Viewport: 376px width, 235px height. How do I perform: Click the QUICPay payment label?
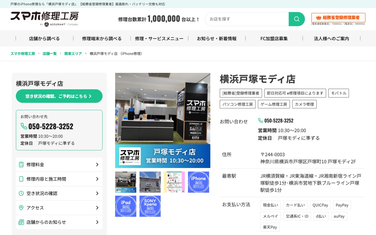pos(320,205)
